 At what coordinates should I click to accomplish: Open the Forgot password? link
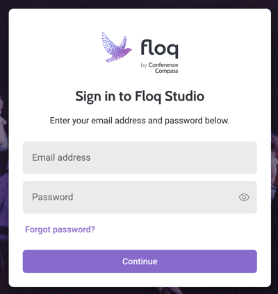click(60, 230)
